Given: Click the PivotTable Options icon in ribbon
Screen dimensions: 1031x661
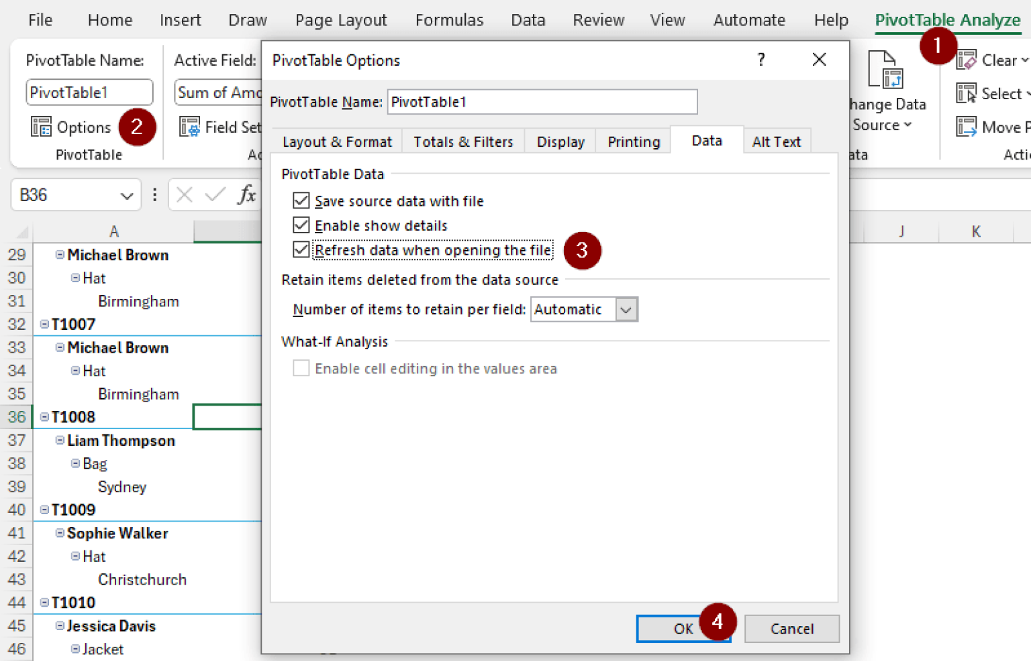Looking at the screenshot, I should pos(42,127).
